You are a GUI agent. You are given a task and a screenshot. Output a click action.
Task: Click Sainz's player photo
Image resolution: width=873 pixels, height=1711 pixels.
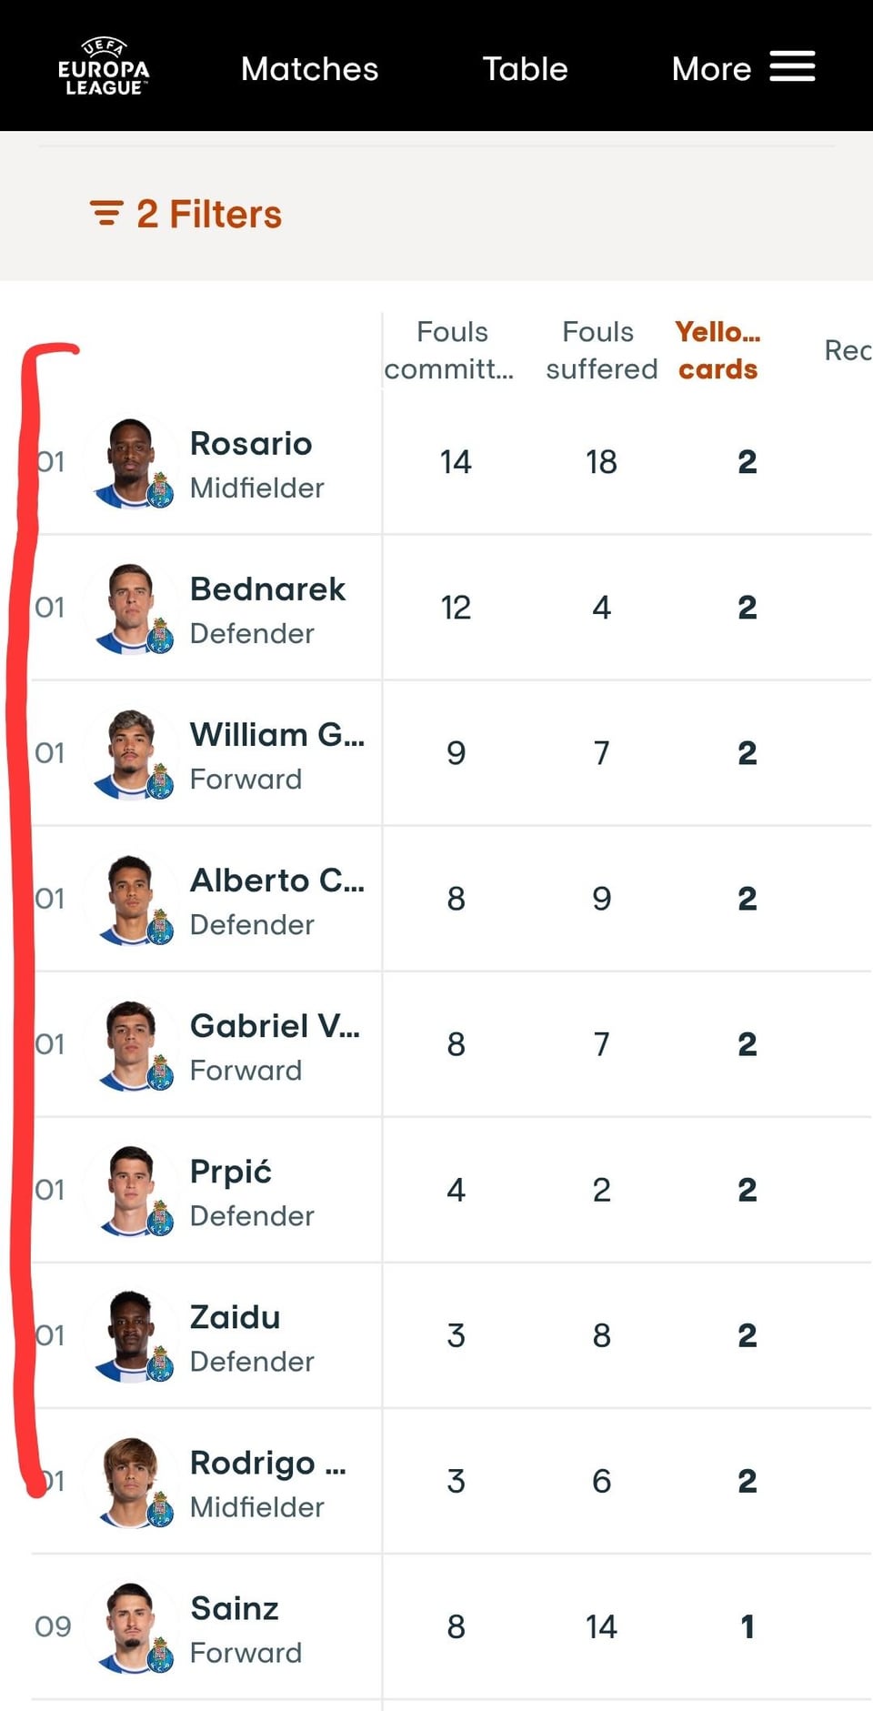click(132, 1626)
